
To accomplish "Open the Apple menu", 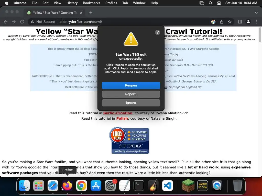I will [x=7, y=3].
